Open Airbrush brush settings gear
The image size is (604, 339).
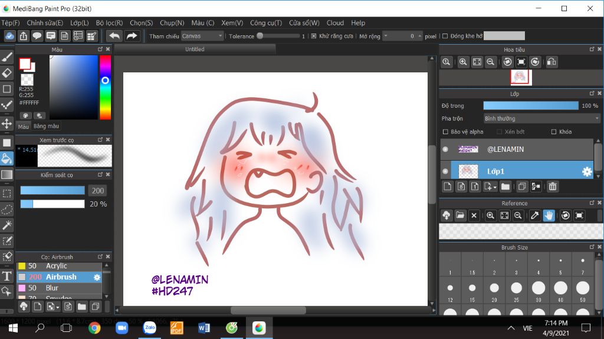[97, 277]
